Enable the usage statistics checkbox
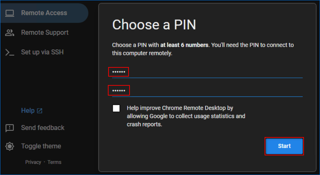Screen dimensions: 320x175 pos(116,108)
